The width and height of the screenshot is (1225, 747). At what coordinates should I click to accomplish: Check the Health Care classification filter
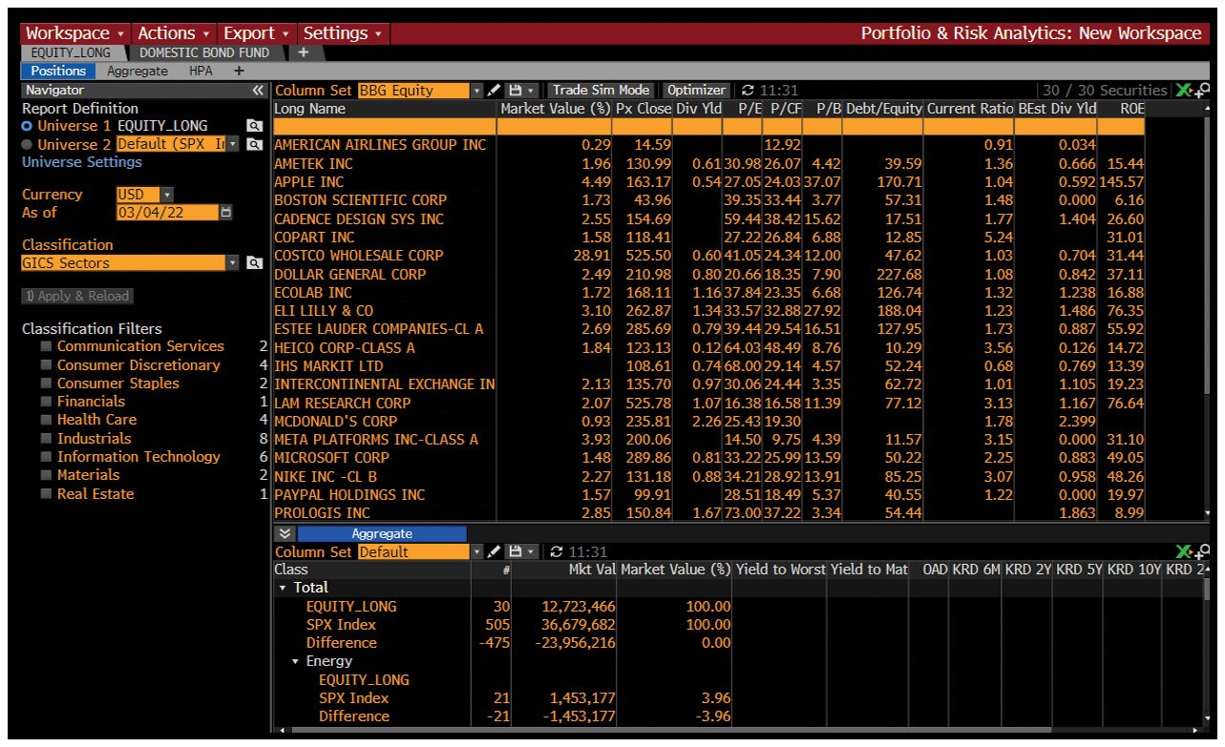point(46,420)
